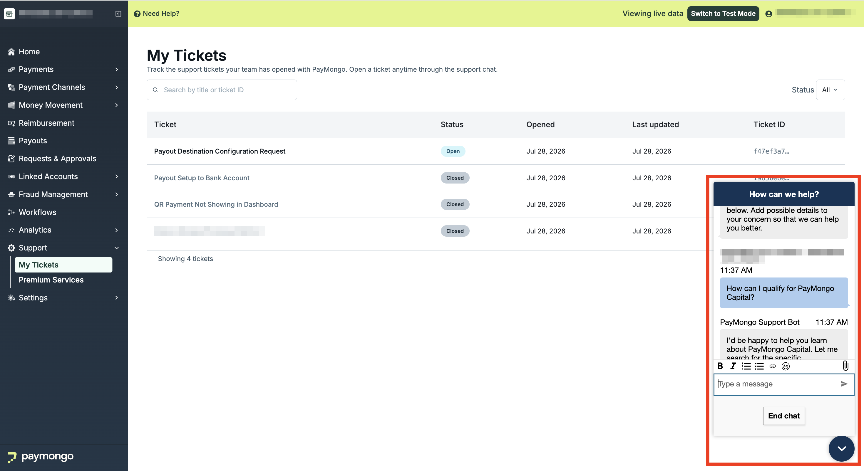The image size is (864, 471).
Task: Insert numbered list in chat
Action: coord(746,366)
